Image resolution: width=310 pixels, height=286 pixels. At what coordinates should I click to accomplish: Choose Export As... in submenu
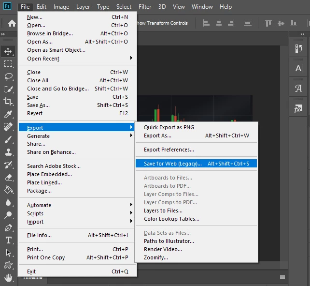pyautogui.click(x=196, y=135)
